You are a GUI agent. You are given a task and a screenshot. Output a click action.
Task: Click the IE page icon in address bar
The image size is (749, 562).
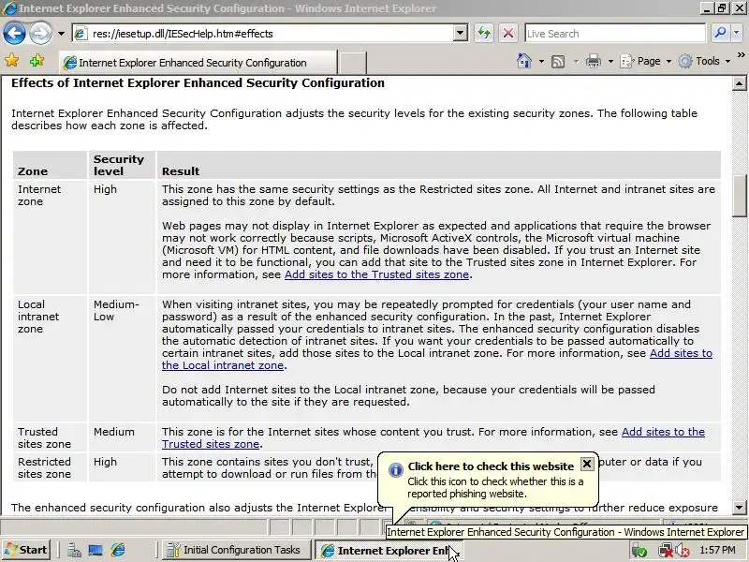pos(81,34)
